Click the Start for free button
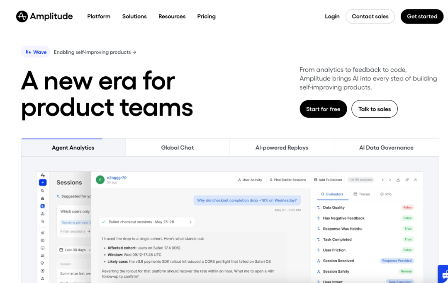This screenshot has height=283, width=448. (x=323, y=109)
